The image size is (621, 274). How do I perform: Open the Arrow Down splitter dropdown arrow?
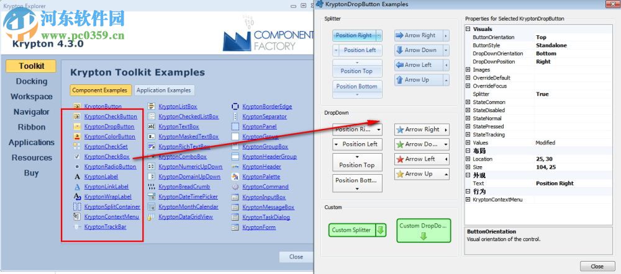(446, 50)
